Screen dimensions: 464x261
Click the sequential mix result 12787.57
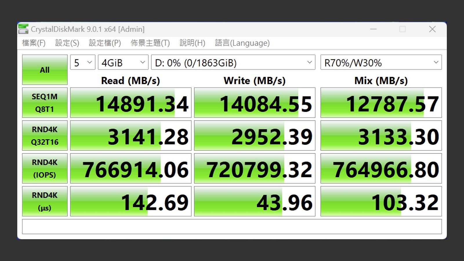381,103
